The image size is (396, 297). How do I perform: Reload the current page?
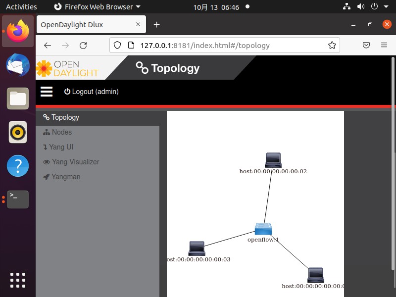coord(83,46)
